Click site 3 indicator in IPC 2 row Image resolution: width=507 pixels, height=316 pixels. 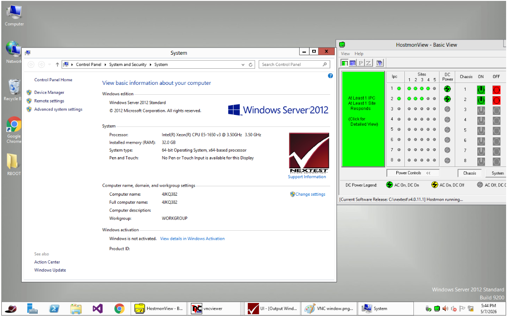pyautogui.click(x=422, y=99)
